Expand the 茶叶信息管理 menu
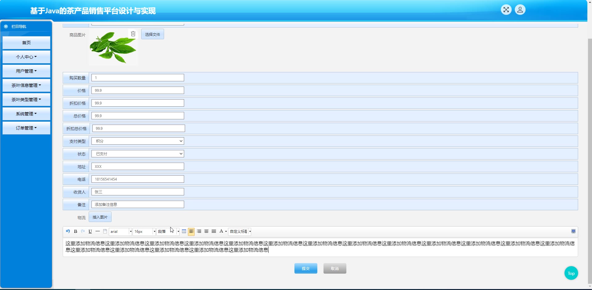Screen dimensions: 592x290 (x=26, y=85)
